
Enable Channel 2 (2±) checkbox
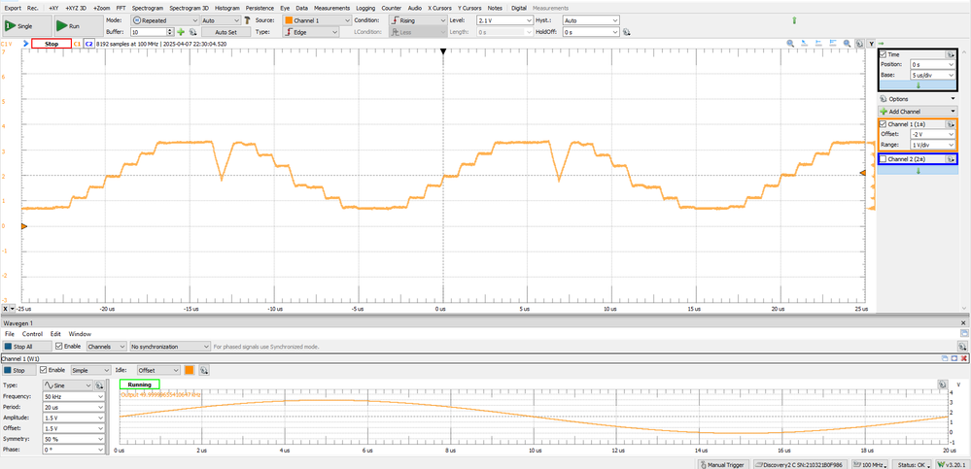click(x=884, y=159)
